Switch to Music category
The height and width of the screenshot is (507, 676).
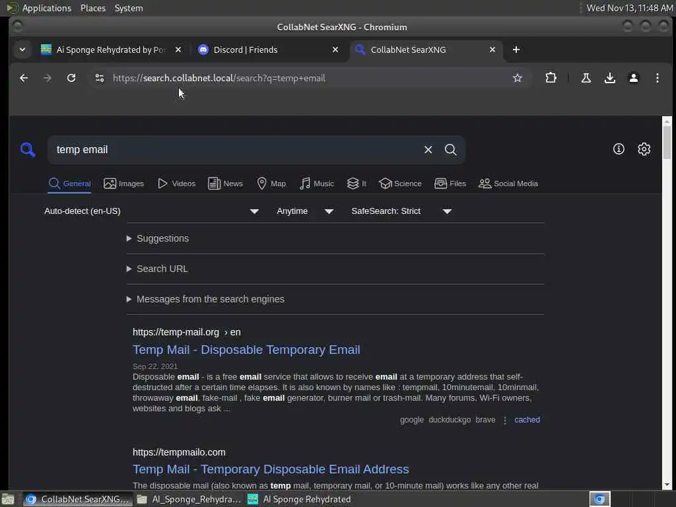click(x=316, y=184)
